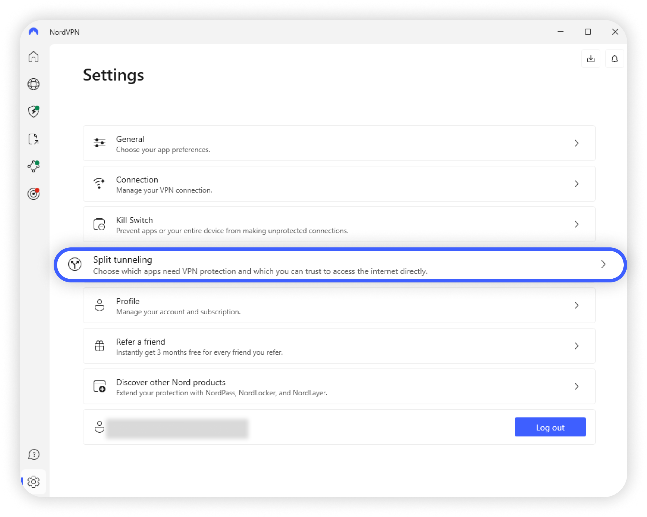647x517 pixels.
Task: Open the globe server list icon
Action: tap(34, 84)
